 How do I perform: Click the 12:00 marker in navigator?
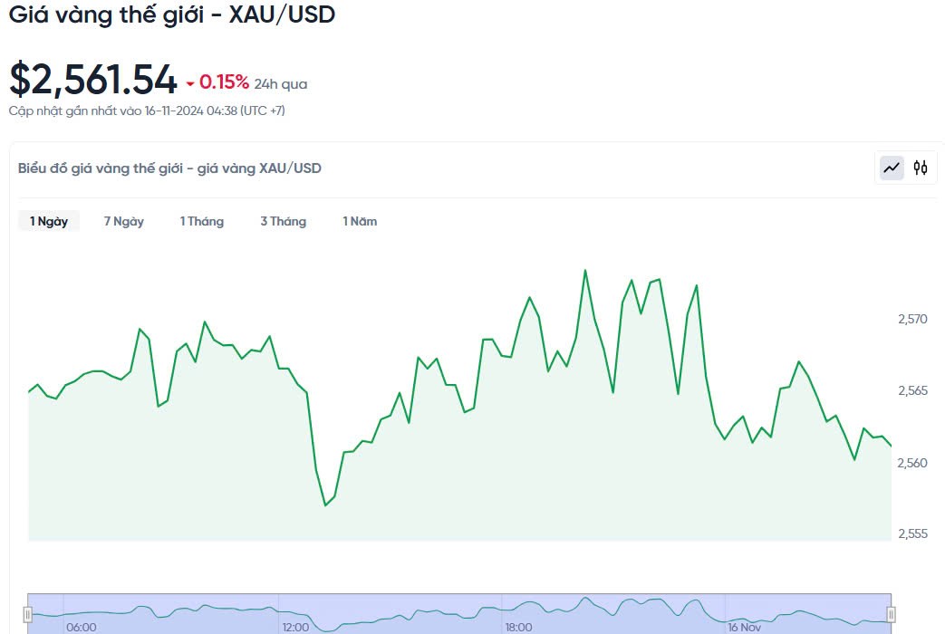tap(295, 627)
